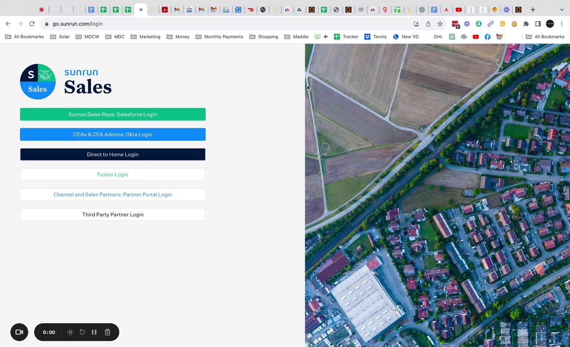The height and width of the screenshot is (347, 570).
Task: Expand the Money bookmarks folder
Action: (178, 37)
